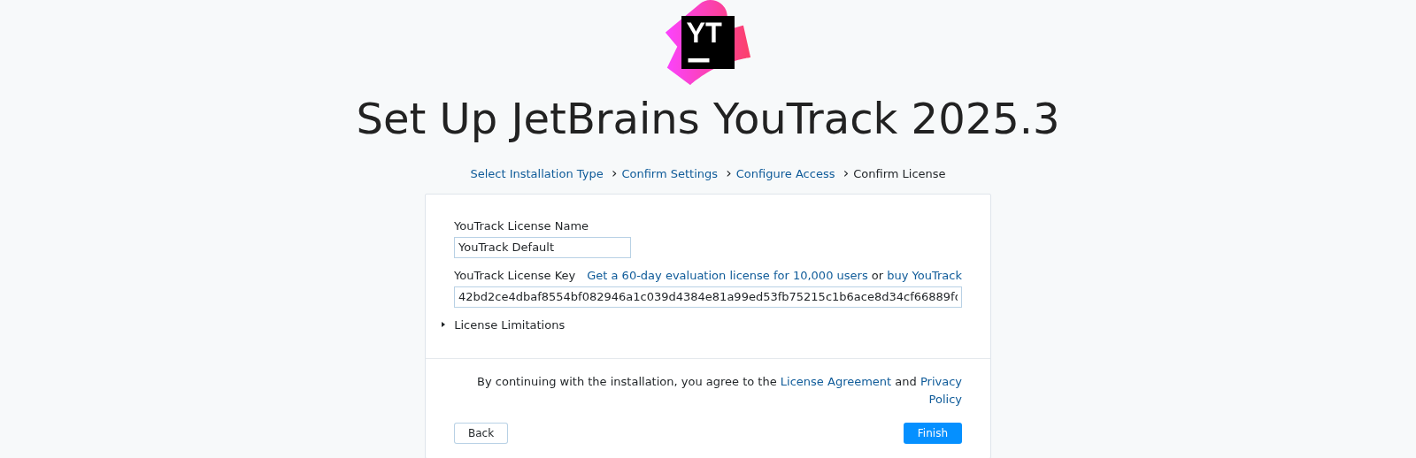Click into the YouTrack License Key field
This screenshot has width=1416, height=458.
click(x=707, y=297)
